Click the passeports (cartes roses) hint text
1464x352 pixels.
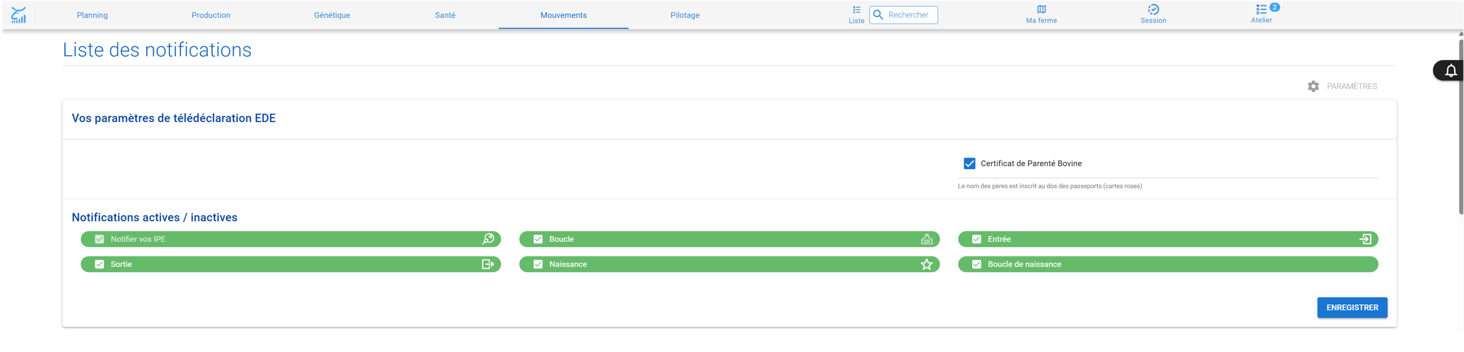click(1050, 186)
